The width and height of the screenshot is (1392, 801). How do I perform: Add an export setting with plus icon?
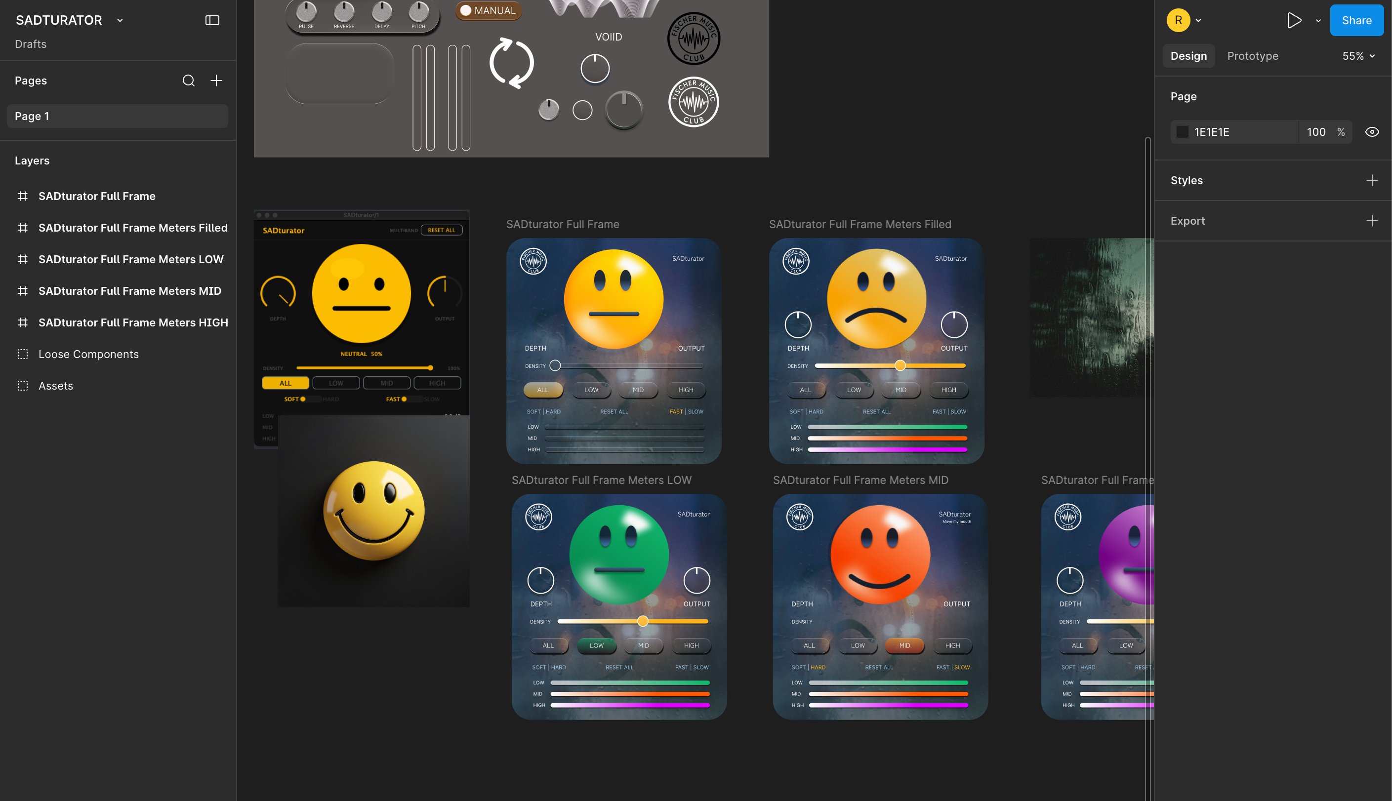[x=1372, y=221]
